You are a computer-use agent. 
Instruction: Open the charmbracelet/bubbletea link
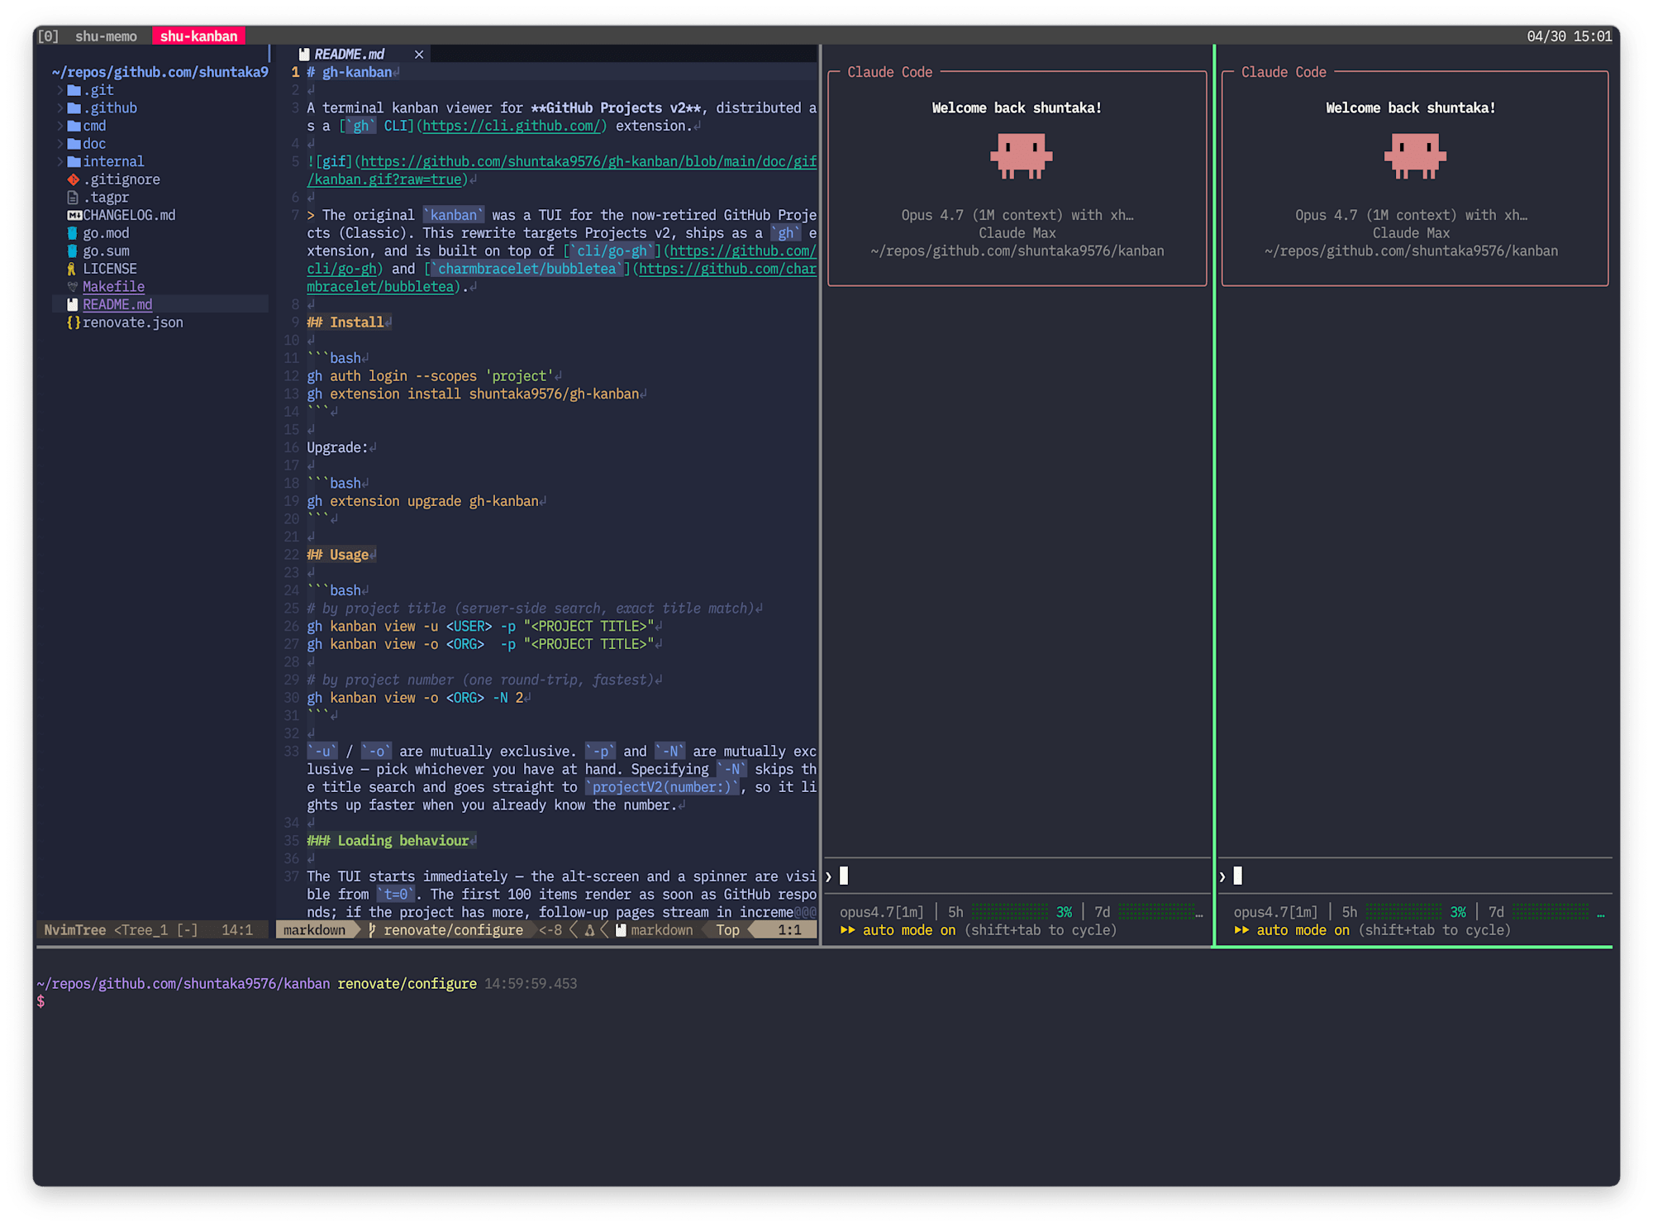tap(727, 270)
